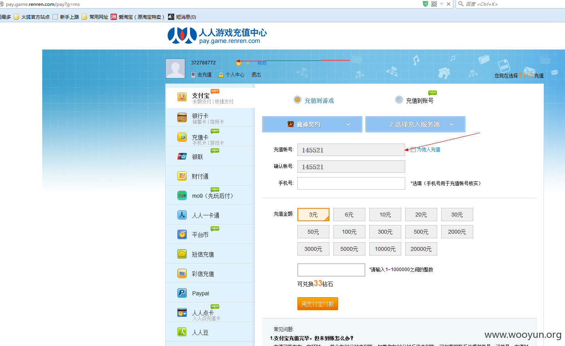Click the MMS recharge (彩信充值) icon
The height and width of the screenshot is (346, 565).
pos(182,273)
